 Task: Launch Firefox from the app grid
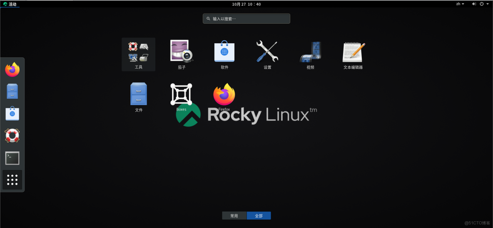(224, 97)
